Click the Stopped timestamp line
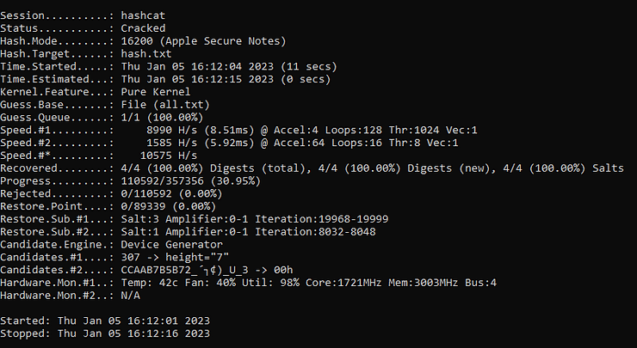 [x=105, y=333]
